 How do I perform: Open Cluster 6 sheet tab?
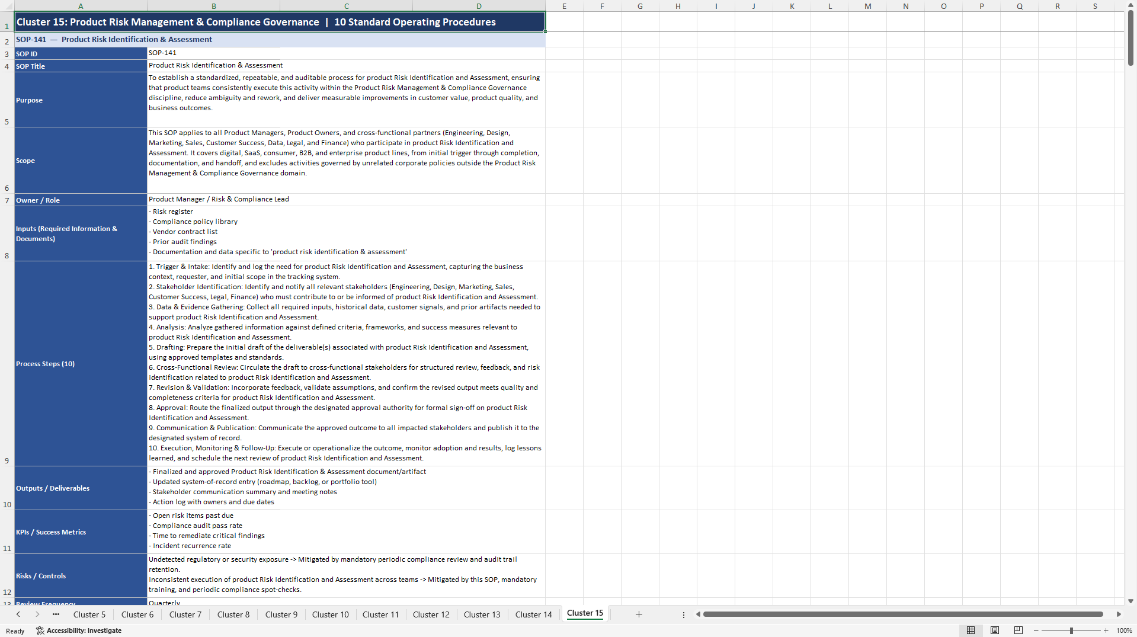[137, 614]
